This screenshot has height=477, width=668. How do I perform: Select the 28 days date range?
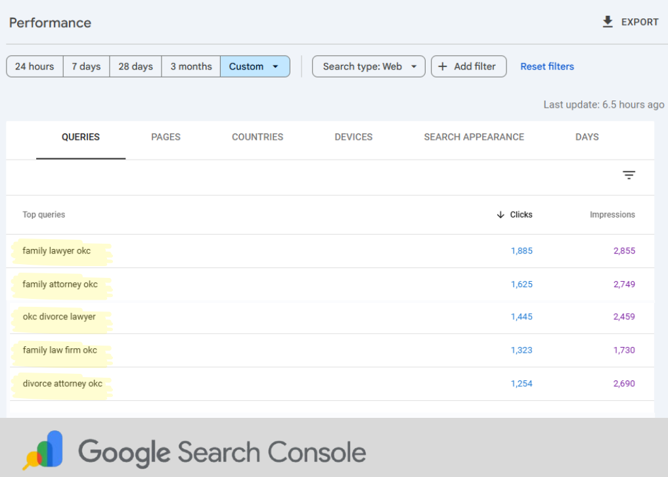pyautogui.click(x=135, y=66)
